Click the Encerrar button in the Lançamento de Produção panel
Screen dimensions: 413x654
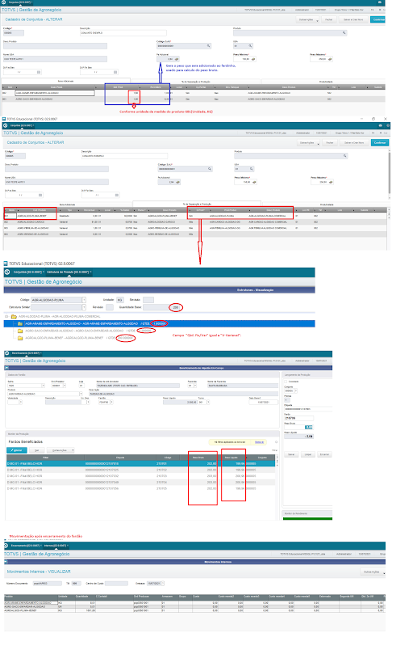(325, 454)
